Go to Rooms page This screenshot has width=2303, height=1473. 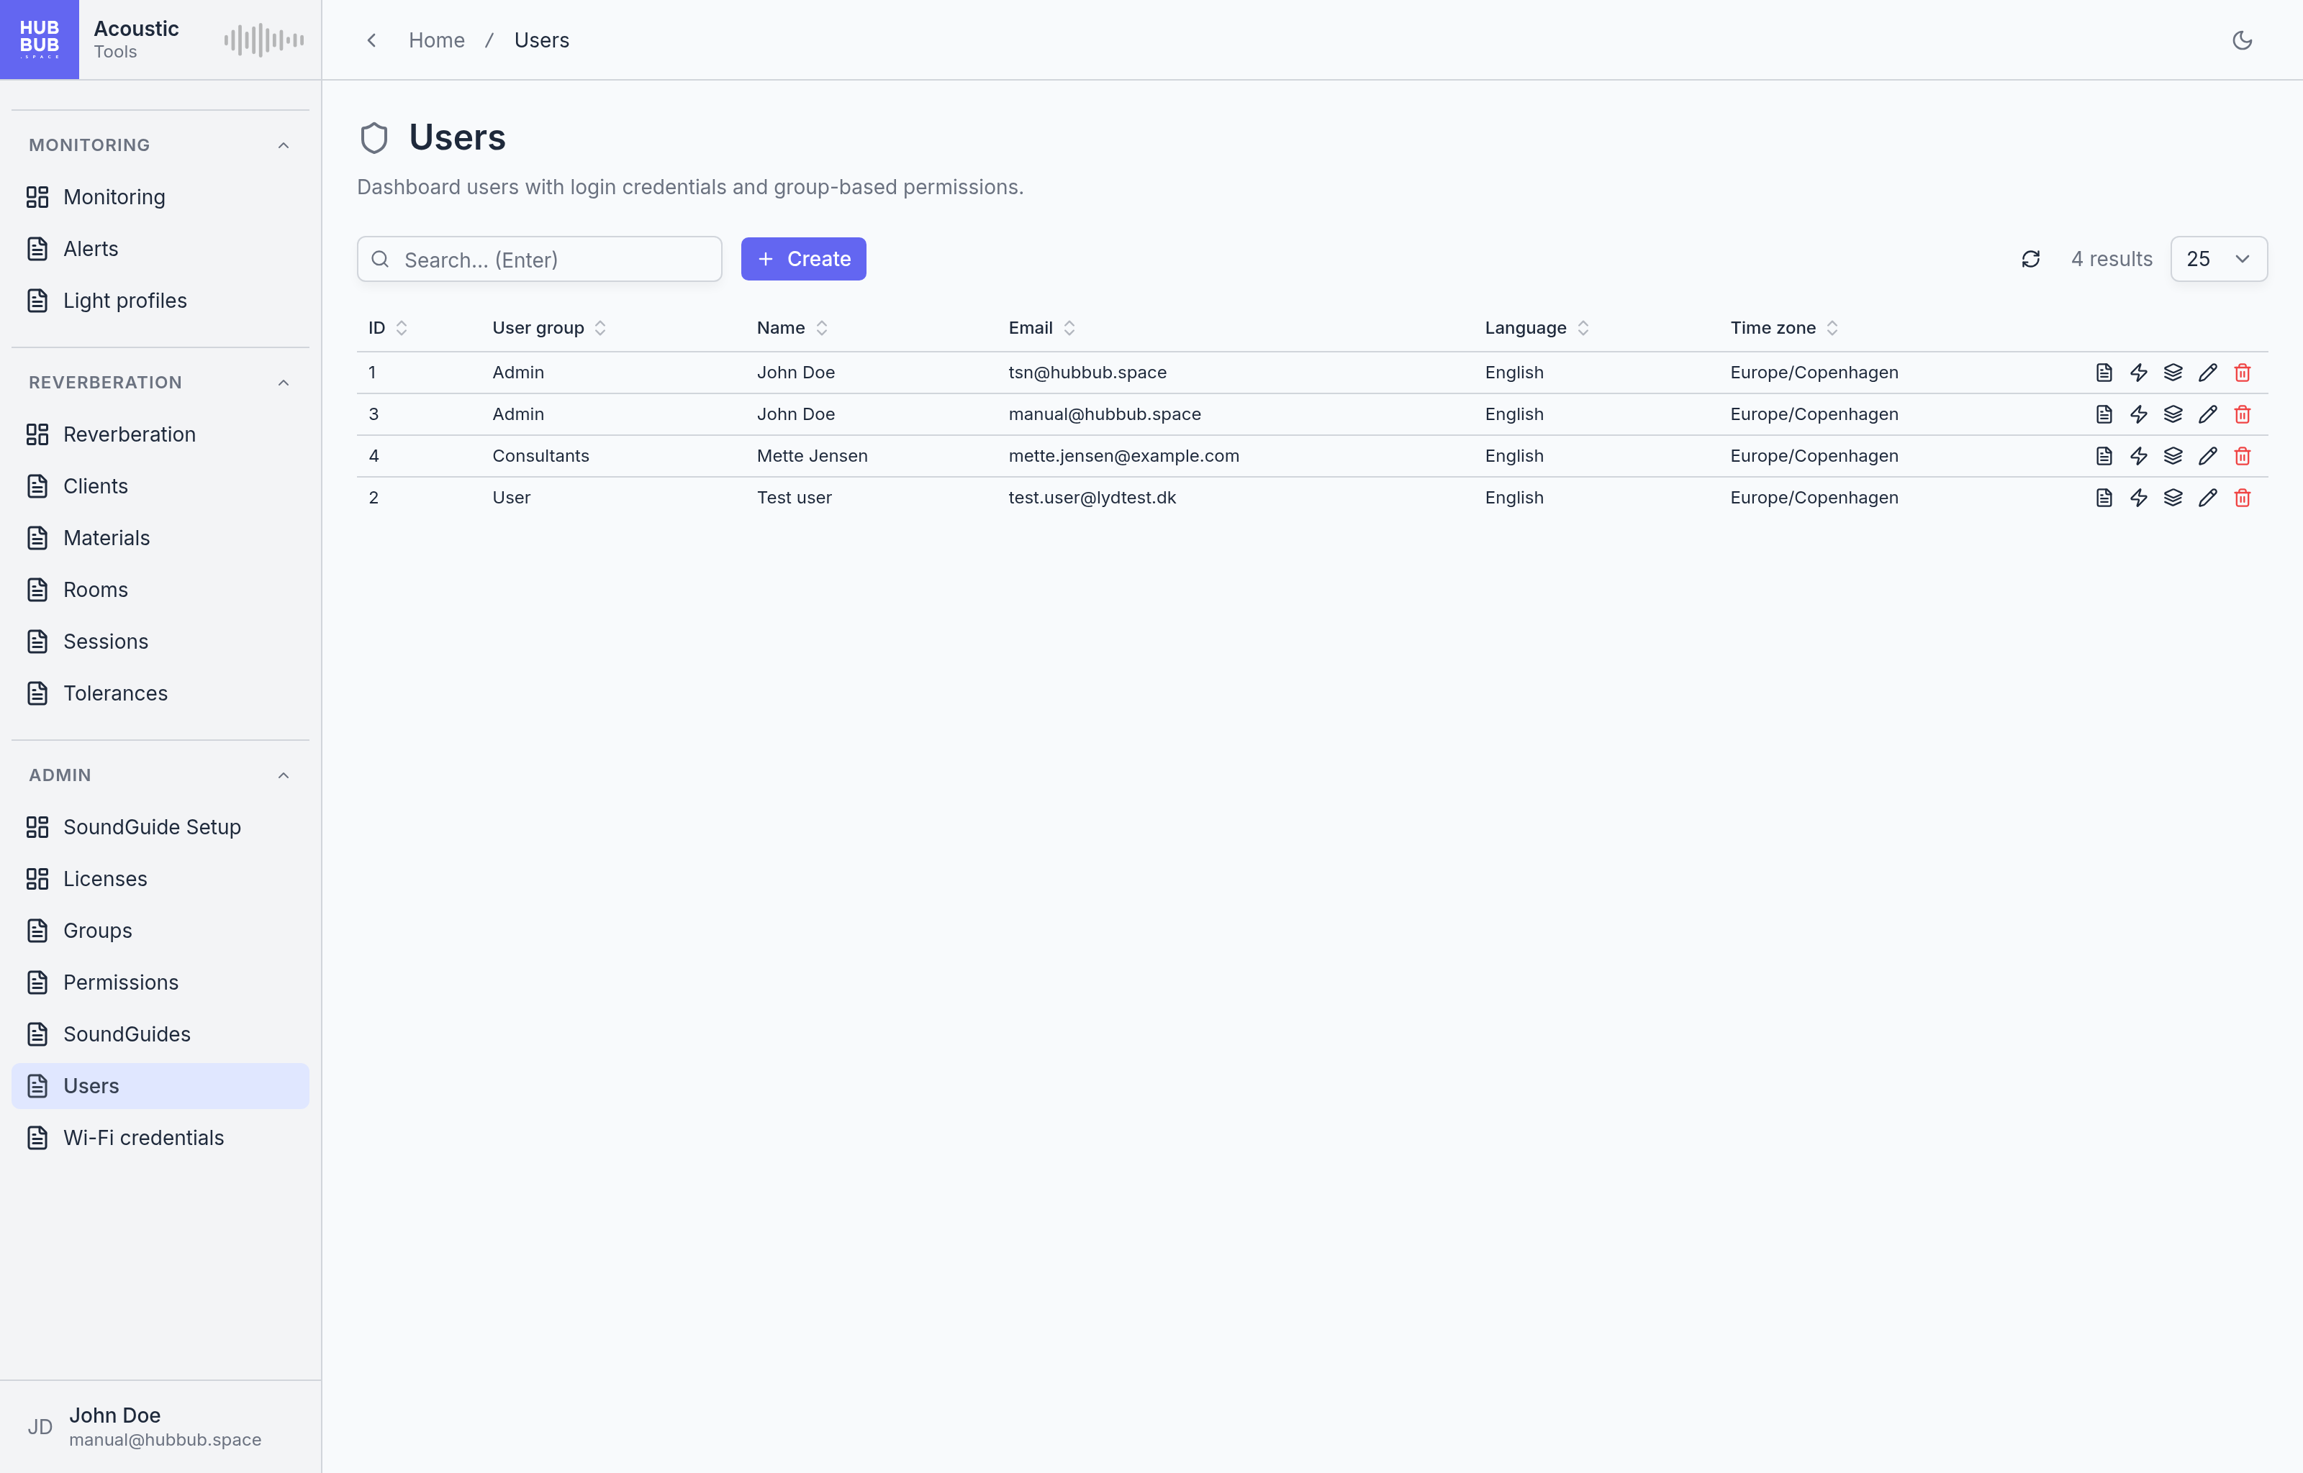click(x=160, y=589)
